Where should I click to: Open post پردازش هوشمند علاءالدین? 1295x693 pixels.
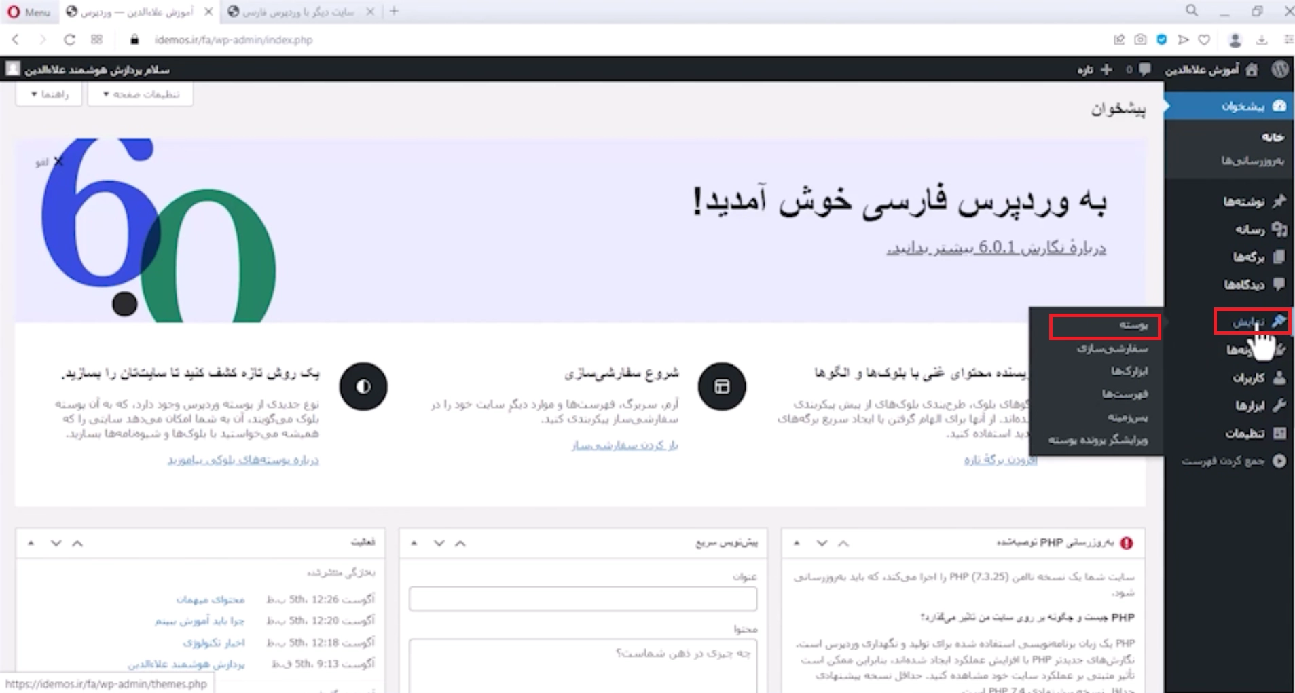point(186,664)
